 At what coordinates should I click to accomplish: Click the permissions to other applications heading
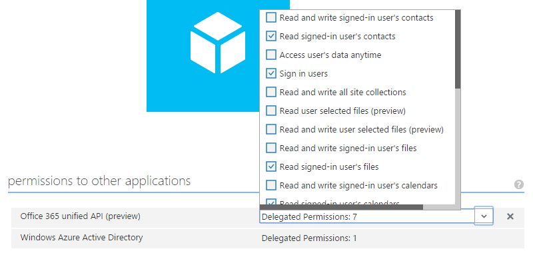click(99, 181)
